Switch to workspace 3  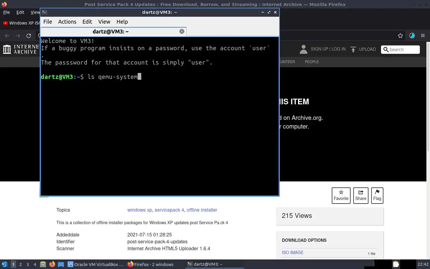click(28, 264)
